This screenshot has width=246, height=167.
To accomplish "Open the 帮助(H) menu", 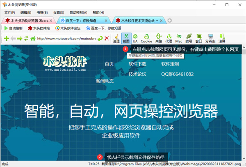I will (98, 12).
